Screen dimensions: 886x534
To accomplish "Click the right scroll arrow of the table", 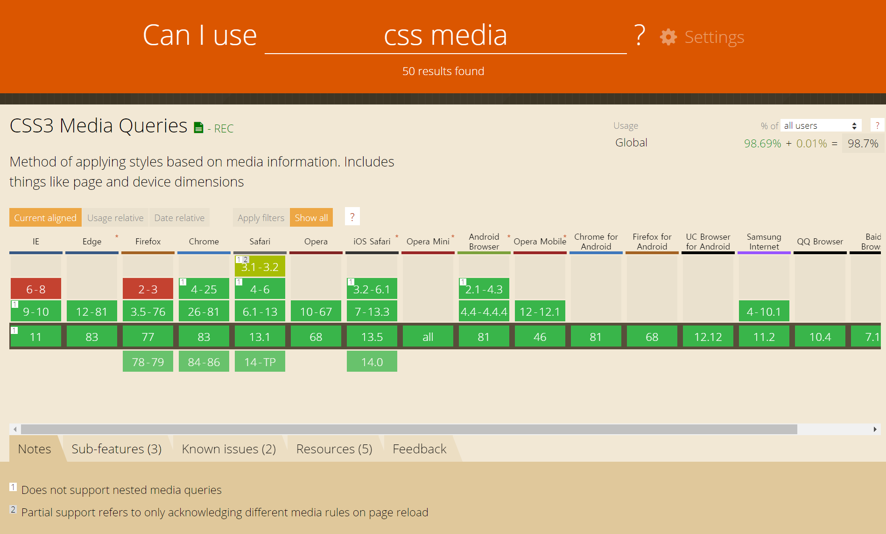I will tap(875, 429).
